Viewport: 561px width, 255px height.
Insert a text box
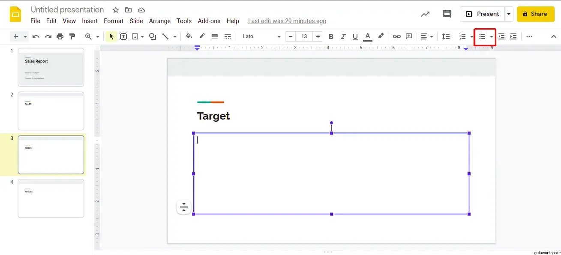click(123, 36)
